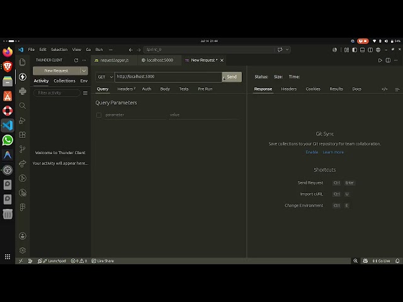Click the Enable Git Sync link

click(312, 152)
